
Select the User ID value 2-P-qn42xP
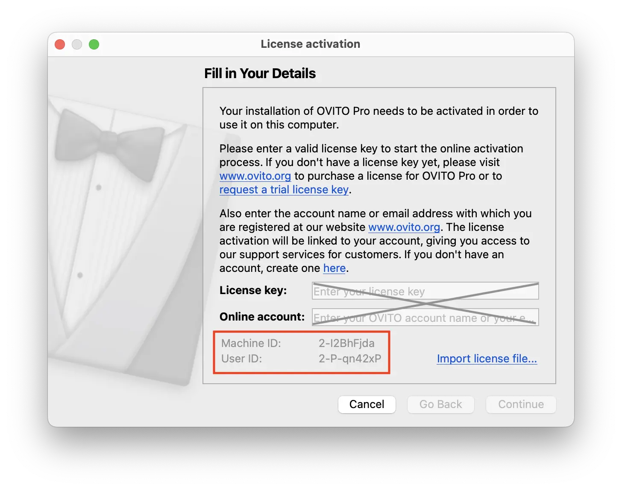coord(349,359)
